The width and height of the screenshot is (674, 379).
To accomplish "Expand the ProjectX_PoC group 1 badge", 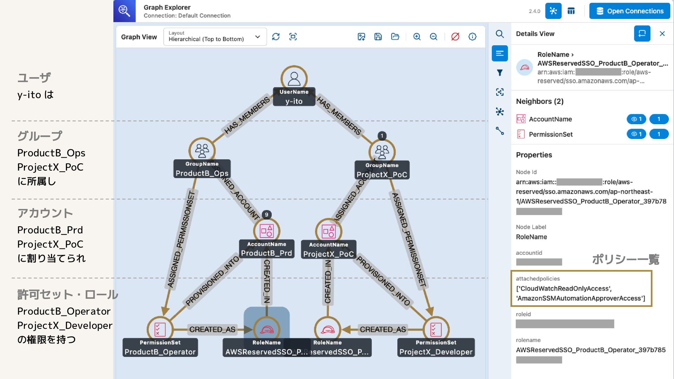I will (382, 136).
